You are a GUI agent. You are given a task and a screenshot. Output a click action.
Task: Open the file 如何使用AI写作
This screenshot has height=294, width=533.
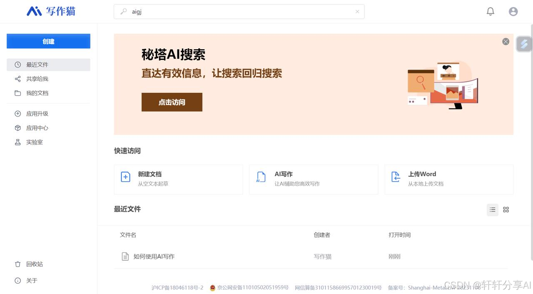pos(154,257)
